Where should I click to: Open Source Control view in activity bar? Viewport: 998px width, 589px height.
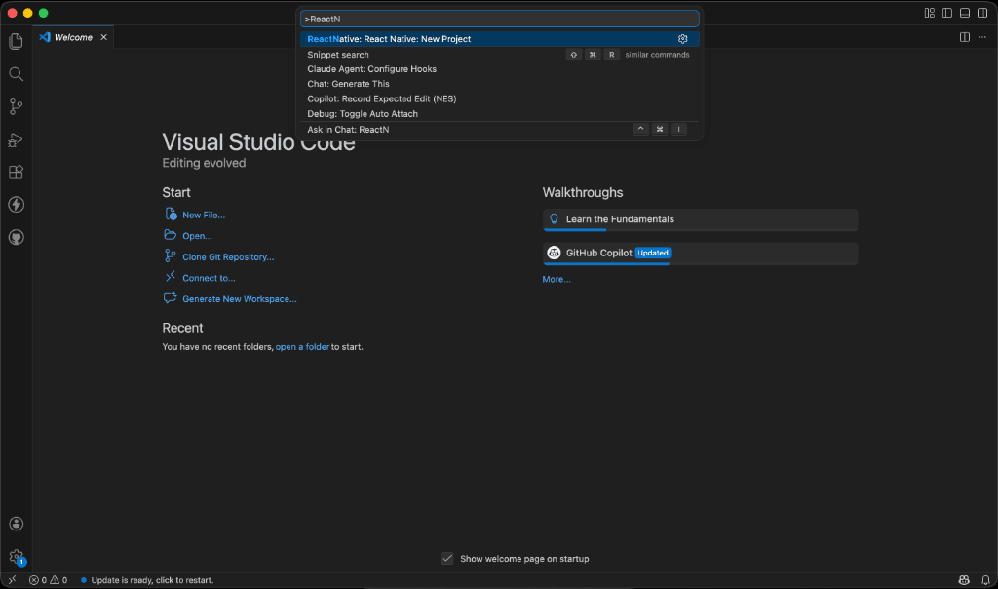tap(16, 106)
